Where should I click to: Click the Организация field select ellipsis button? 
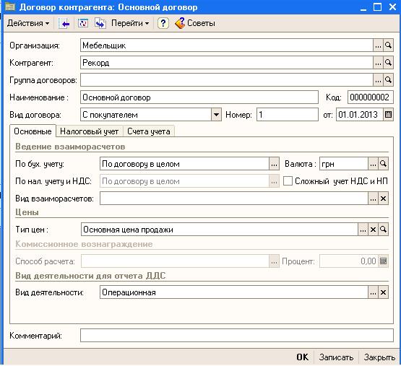point(378,45)
